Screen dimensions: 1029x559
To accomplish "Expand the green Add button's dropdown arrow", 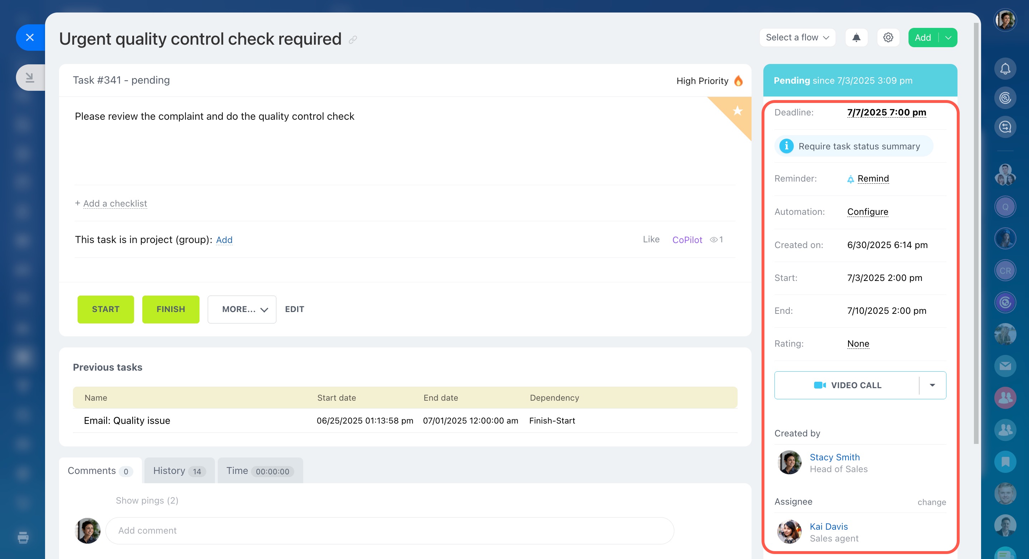I will click(x=948, y=38).
